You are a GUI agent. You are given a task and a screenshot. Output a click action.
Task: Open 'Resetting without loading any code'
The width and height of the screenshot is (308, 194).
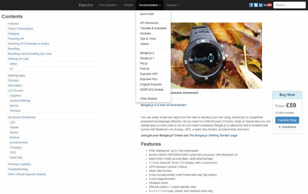click(x=30, y=54)
